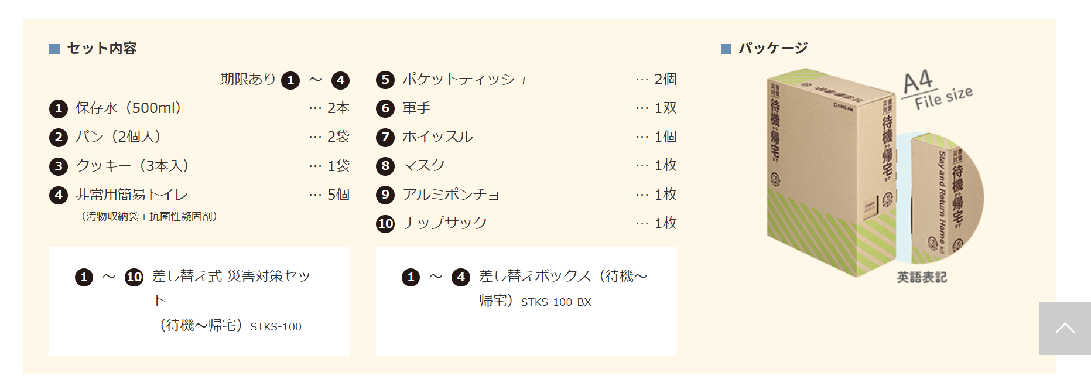This screenshot has width=1091, height=382.
Task: Click the 英語表記 caption text
Action: pos(922,277)
